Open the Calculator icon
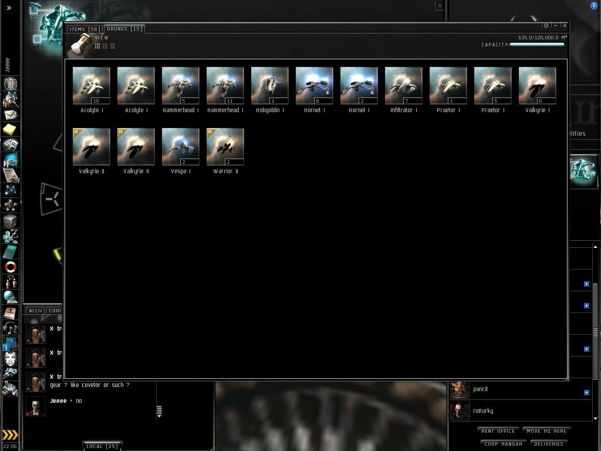This screenshot has height=451, width=601. (11, 251)
